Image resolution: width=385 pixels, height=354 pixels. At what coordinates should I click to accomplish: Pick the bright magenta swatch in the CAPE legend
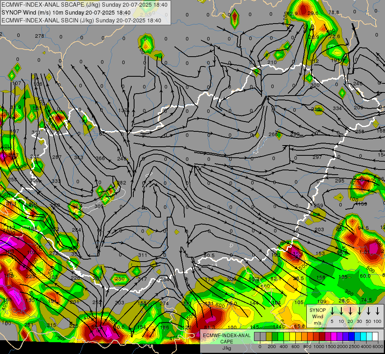click(x=334, y=337)
